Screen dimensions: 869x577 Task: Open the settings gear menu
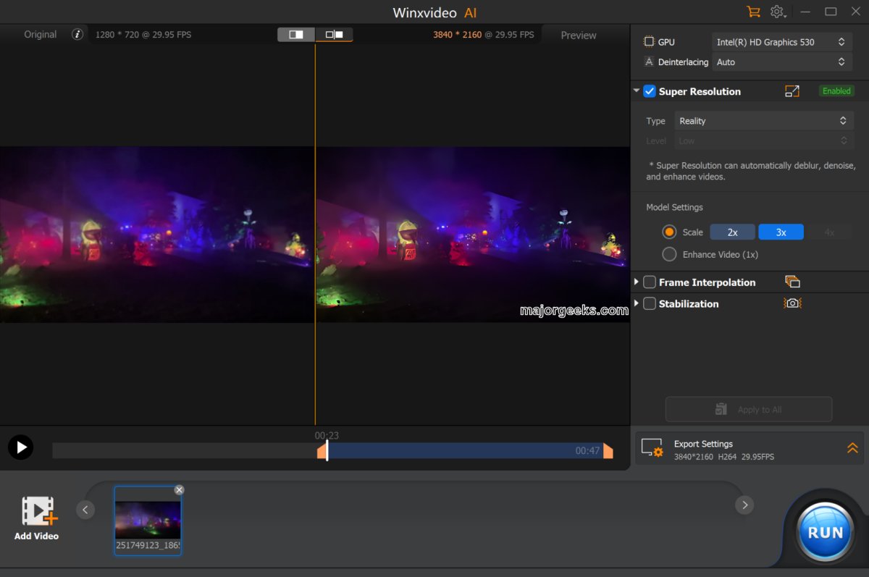coord(778,12)
